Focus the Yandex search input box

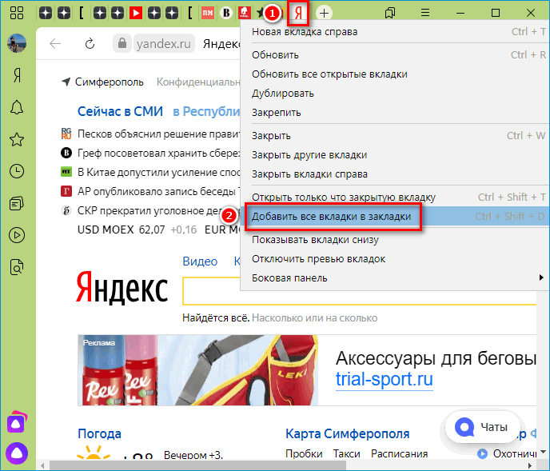359,291
